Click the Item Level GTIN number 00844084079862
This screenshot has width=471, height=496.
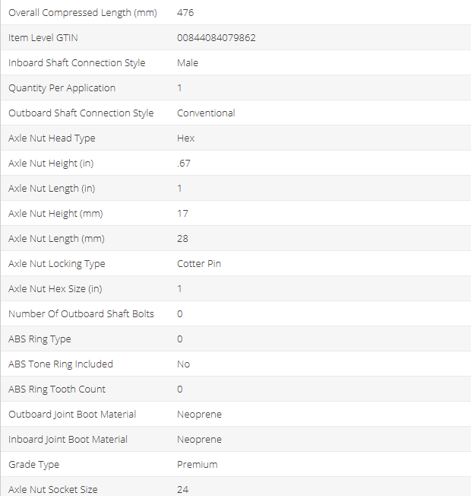pos(216,38)
